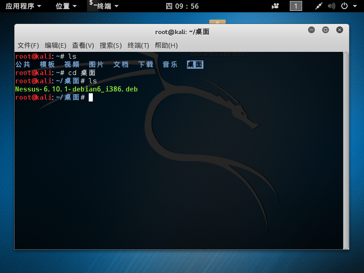This screenshot has width=364, height=273.
Task: Minimize the terminal window
Action: point(311,30)
